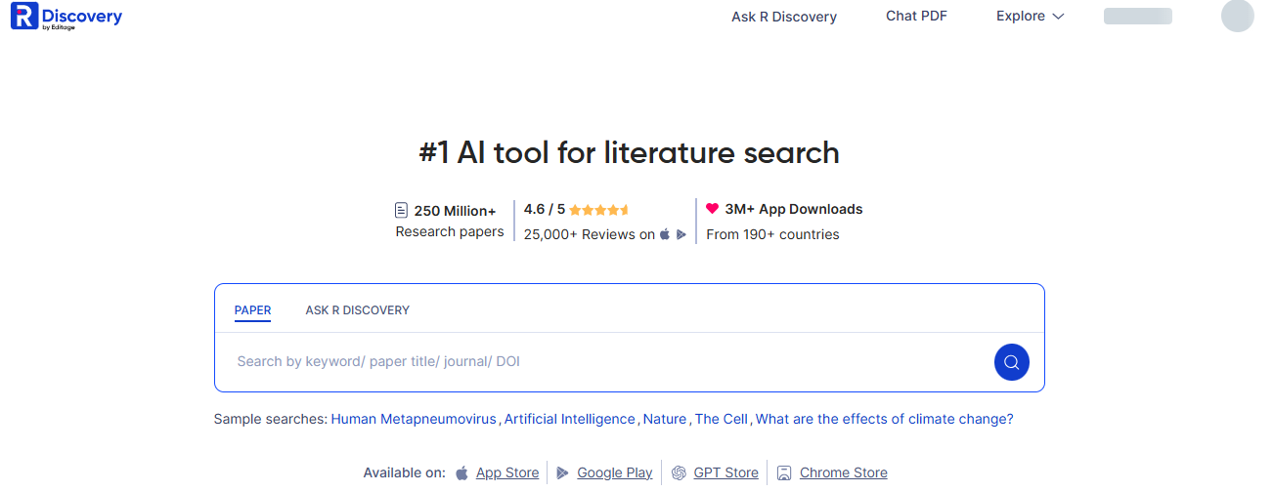Click the 250 Million+ text
1274x492 pixels.
pyautogui.click(x=456, y=210)
